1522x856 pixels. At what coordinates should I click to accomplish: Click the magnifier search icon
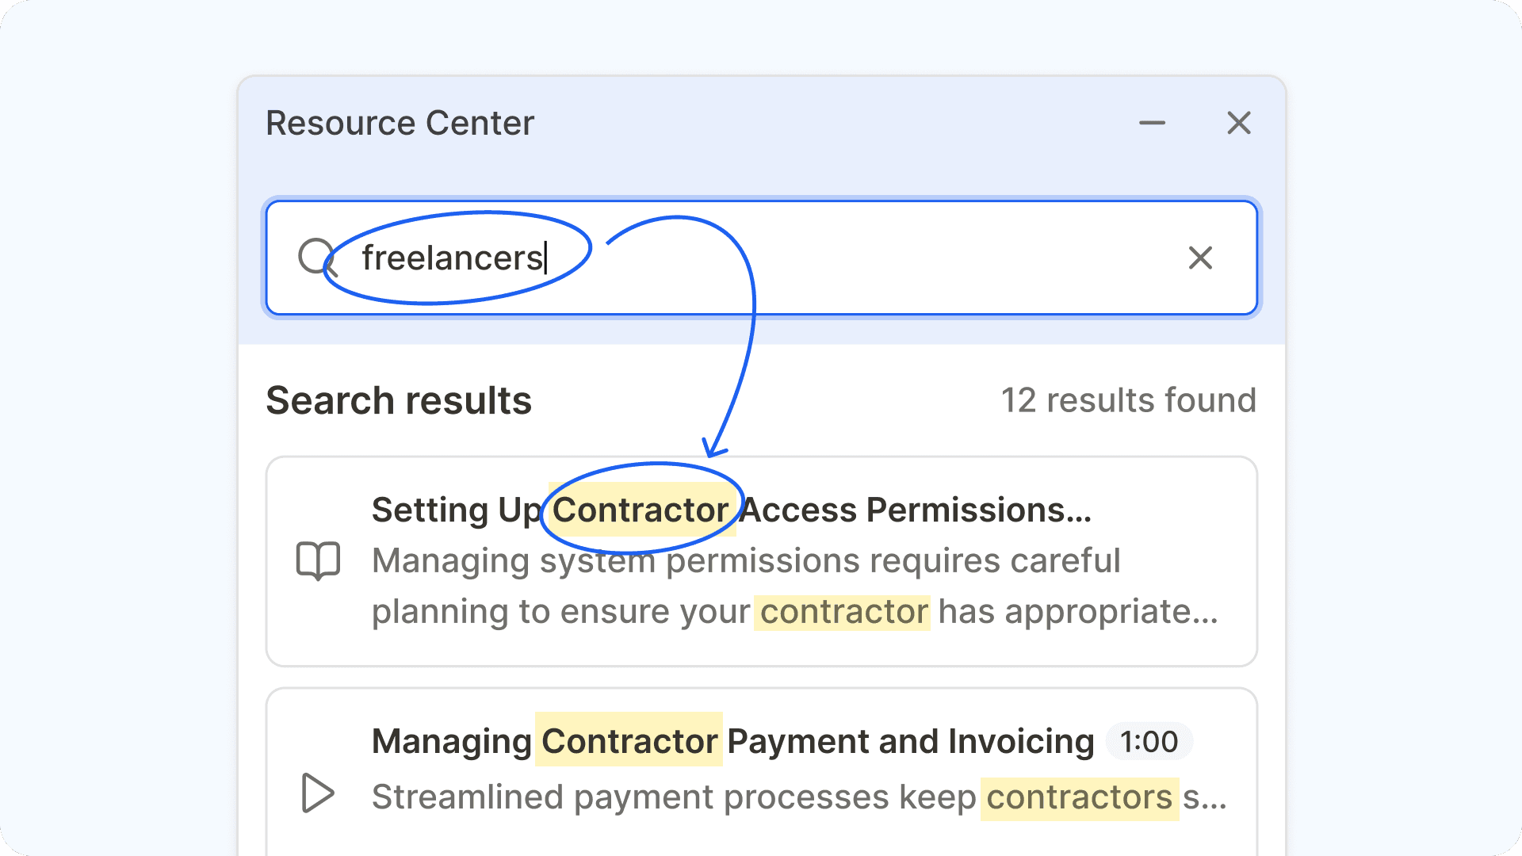tap(316, 257)
